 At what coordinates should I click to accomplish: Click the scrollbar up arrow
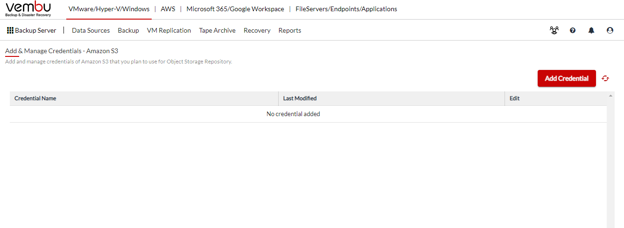(x=611, y=96)
